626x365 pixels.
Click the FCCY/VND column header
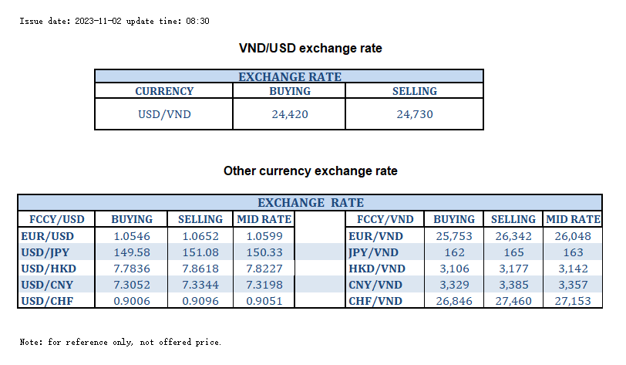[382, 219]
